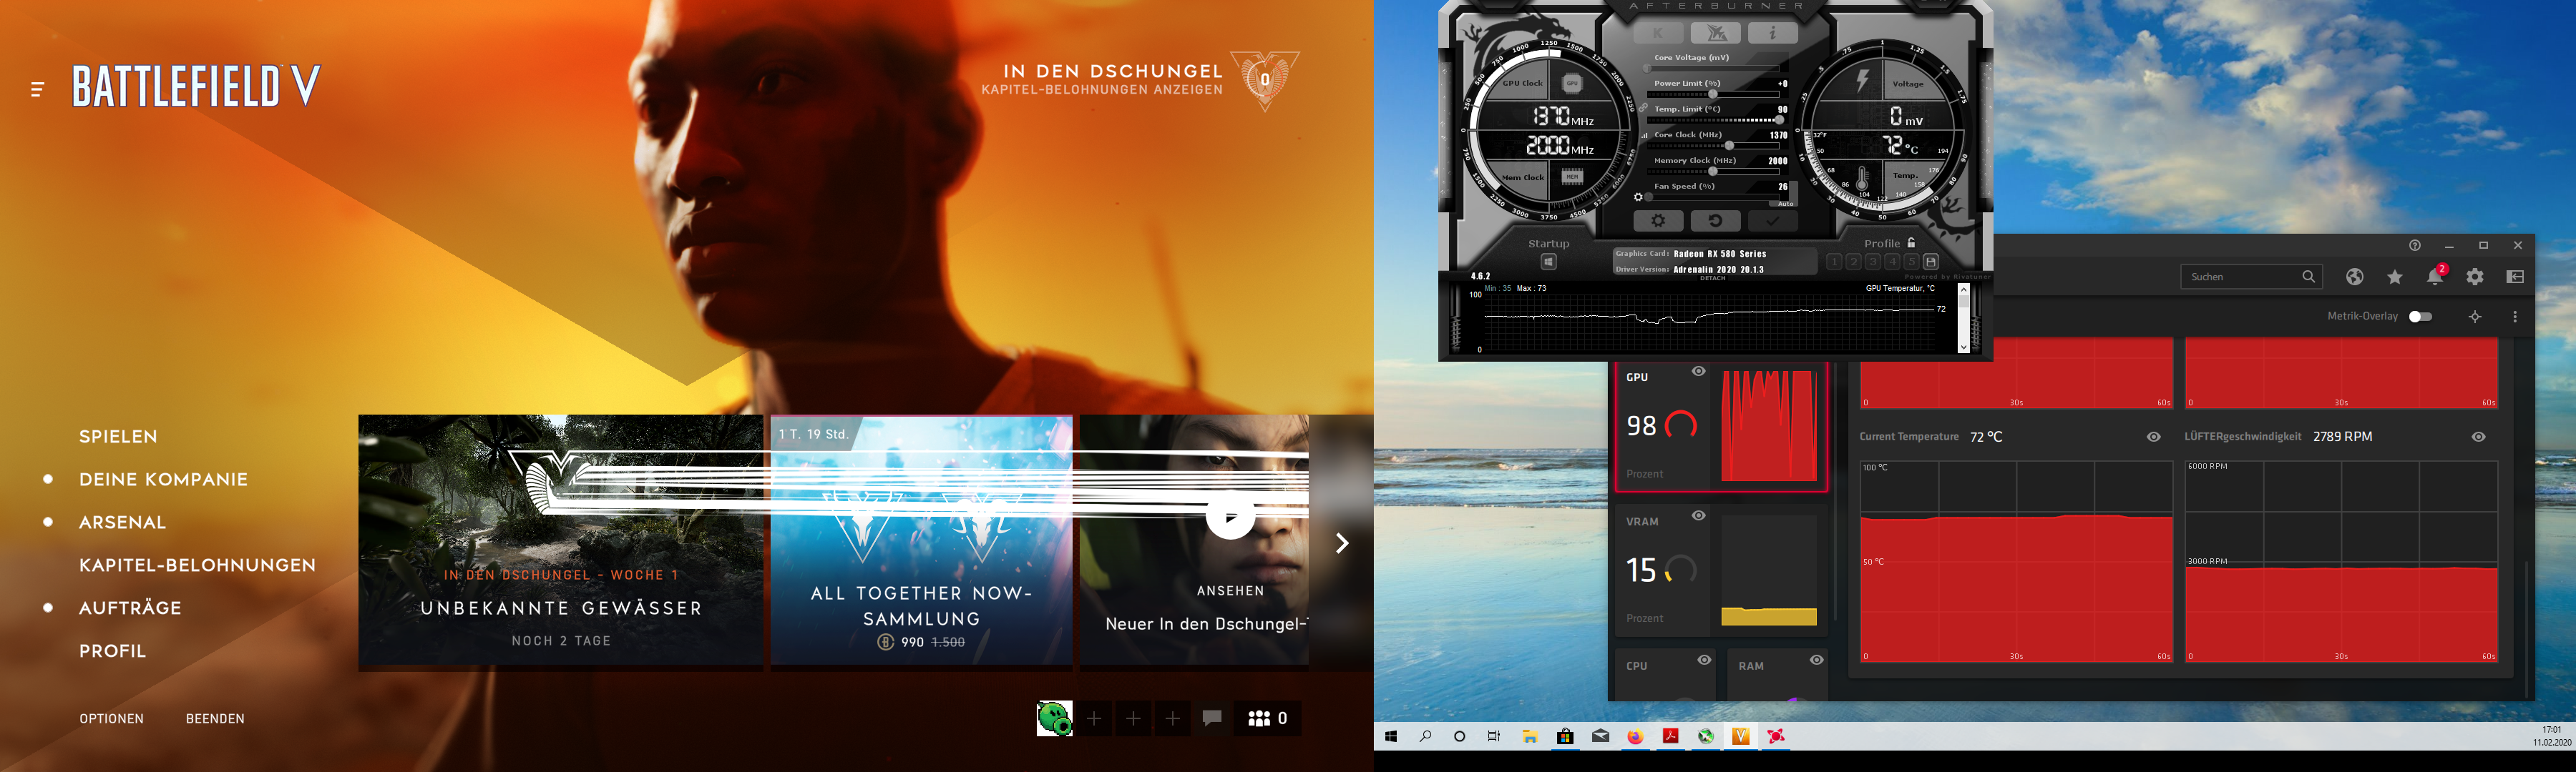
Task: Hide Current Temperature graph with eye icon
Action: (x=2154, y=437)
